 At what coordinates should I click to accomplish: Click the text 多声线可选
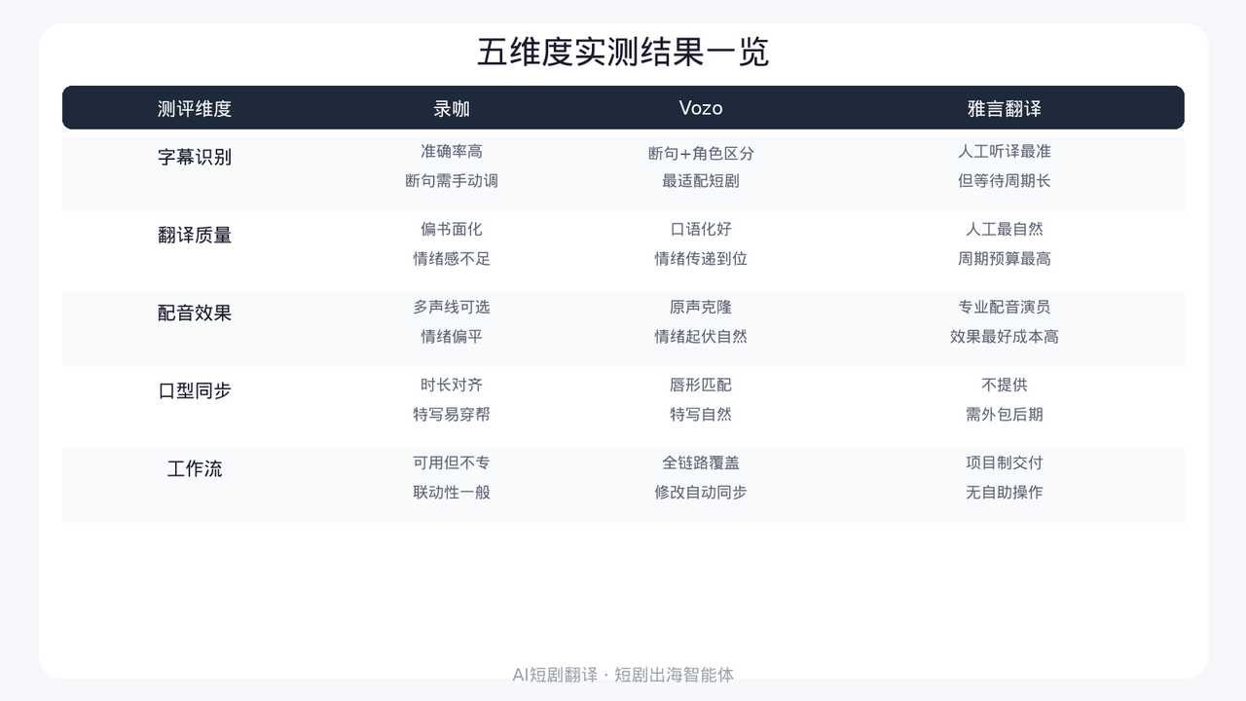(x=452, y=307)
